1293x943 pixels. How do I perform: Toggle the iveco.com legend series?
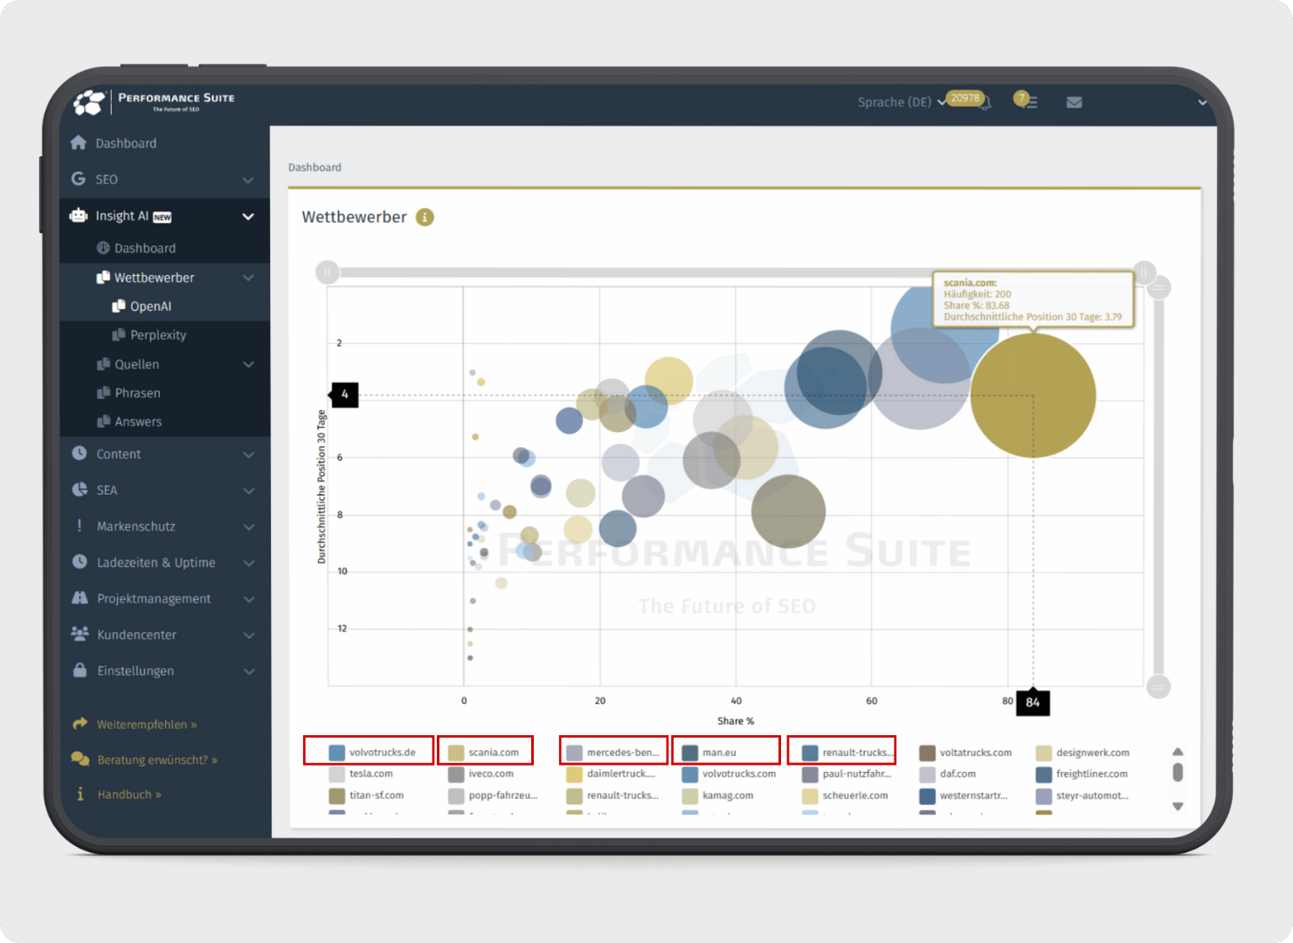coord(481,774)
